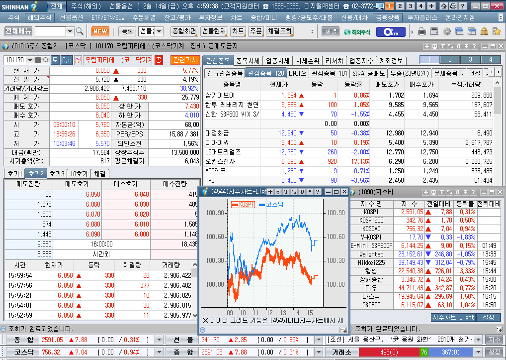Select watchlist page 2 button
Viewport: 506px width, 360px height.
coord(450,60)
